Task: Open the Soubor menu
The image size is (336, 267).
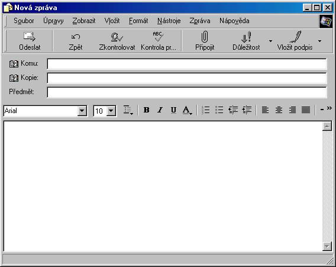Action: [24, 21]
